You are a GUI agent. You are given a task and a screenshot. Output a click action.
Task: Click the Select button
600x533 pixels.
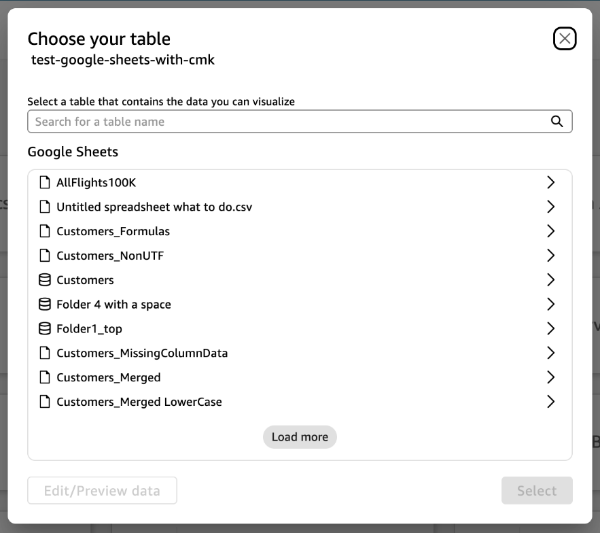pyautogui.click(x=537, y=491)
